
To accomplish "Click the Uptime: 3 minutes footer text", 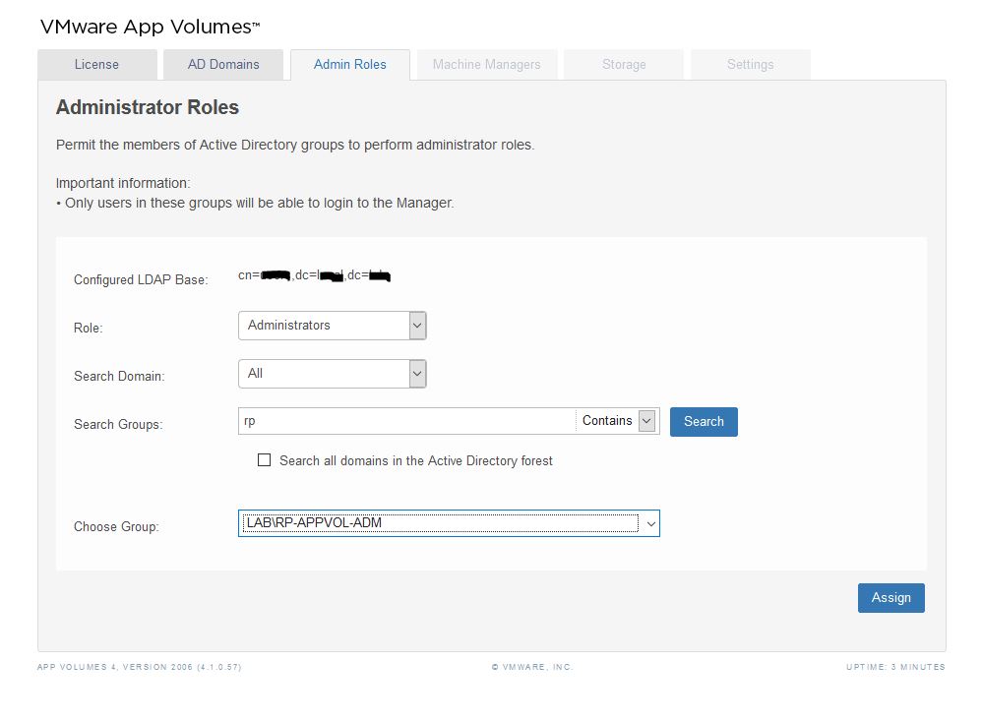I will point(895,667).
